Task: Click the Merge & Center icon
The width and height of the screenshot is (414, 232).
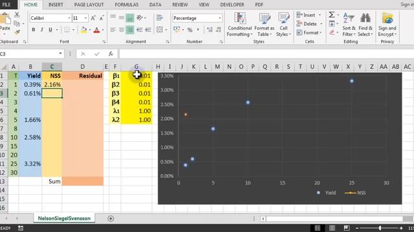Action: click(160, 30)
